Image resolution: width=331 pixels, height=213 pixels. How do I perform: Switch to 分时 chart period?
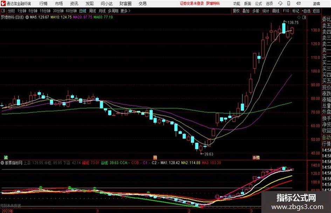tap(12, 11)
